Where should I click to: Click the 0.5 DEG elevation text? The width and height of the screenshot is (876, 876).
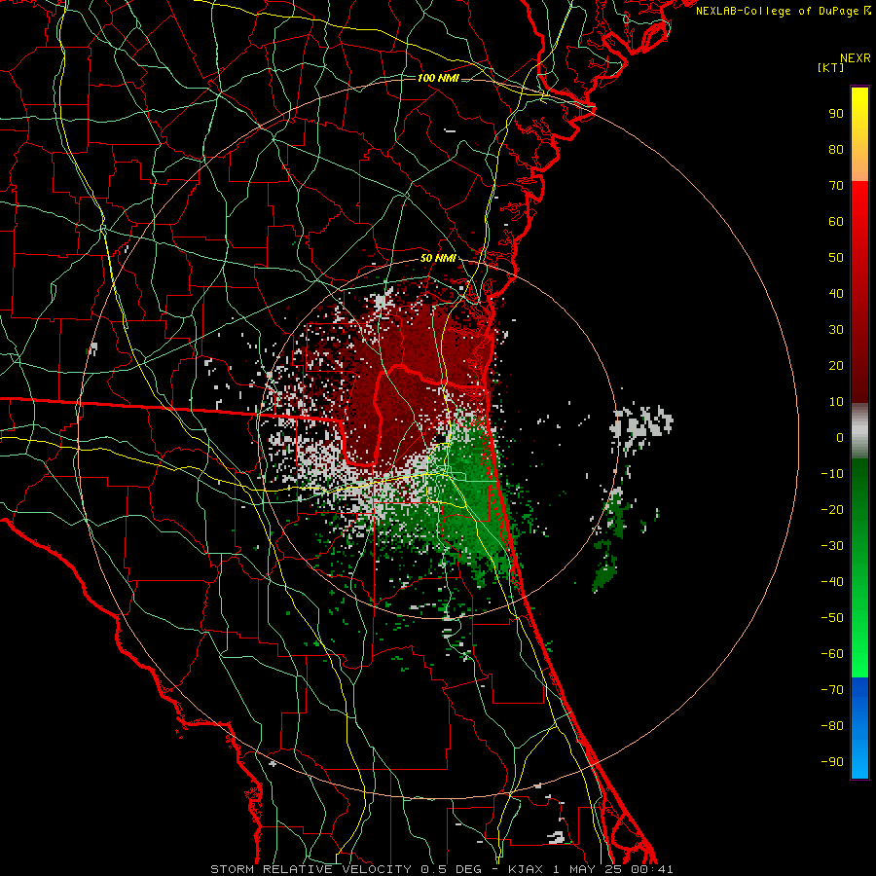(x=458, y=869)
